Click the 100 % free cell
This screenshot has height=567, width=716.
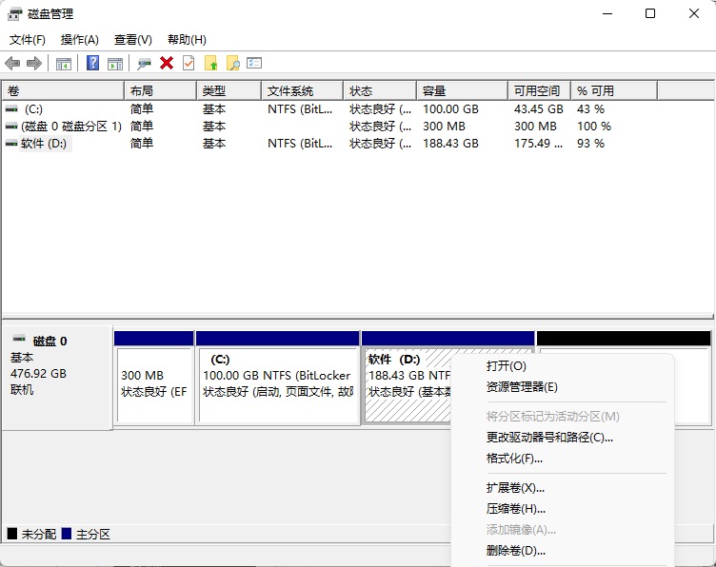pyautogui.click(x=593, y=126)
